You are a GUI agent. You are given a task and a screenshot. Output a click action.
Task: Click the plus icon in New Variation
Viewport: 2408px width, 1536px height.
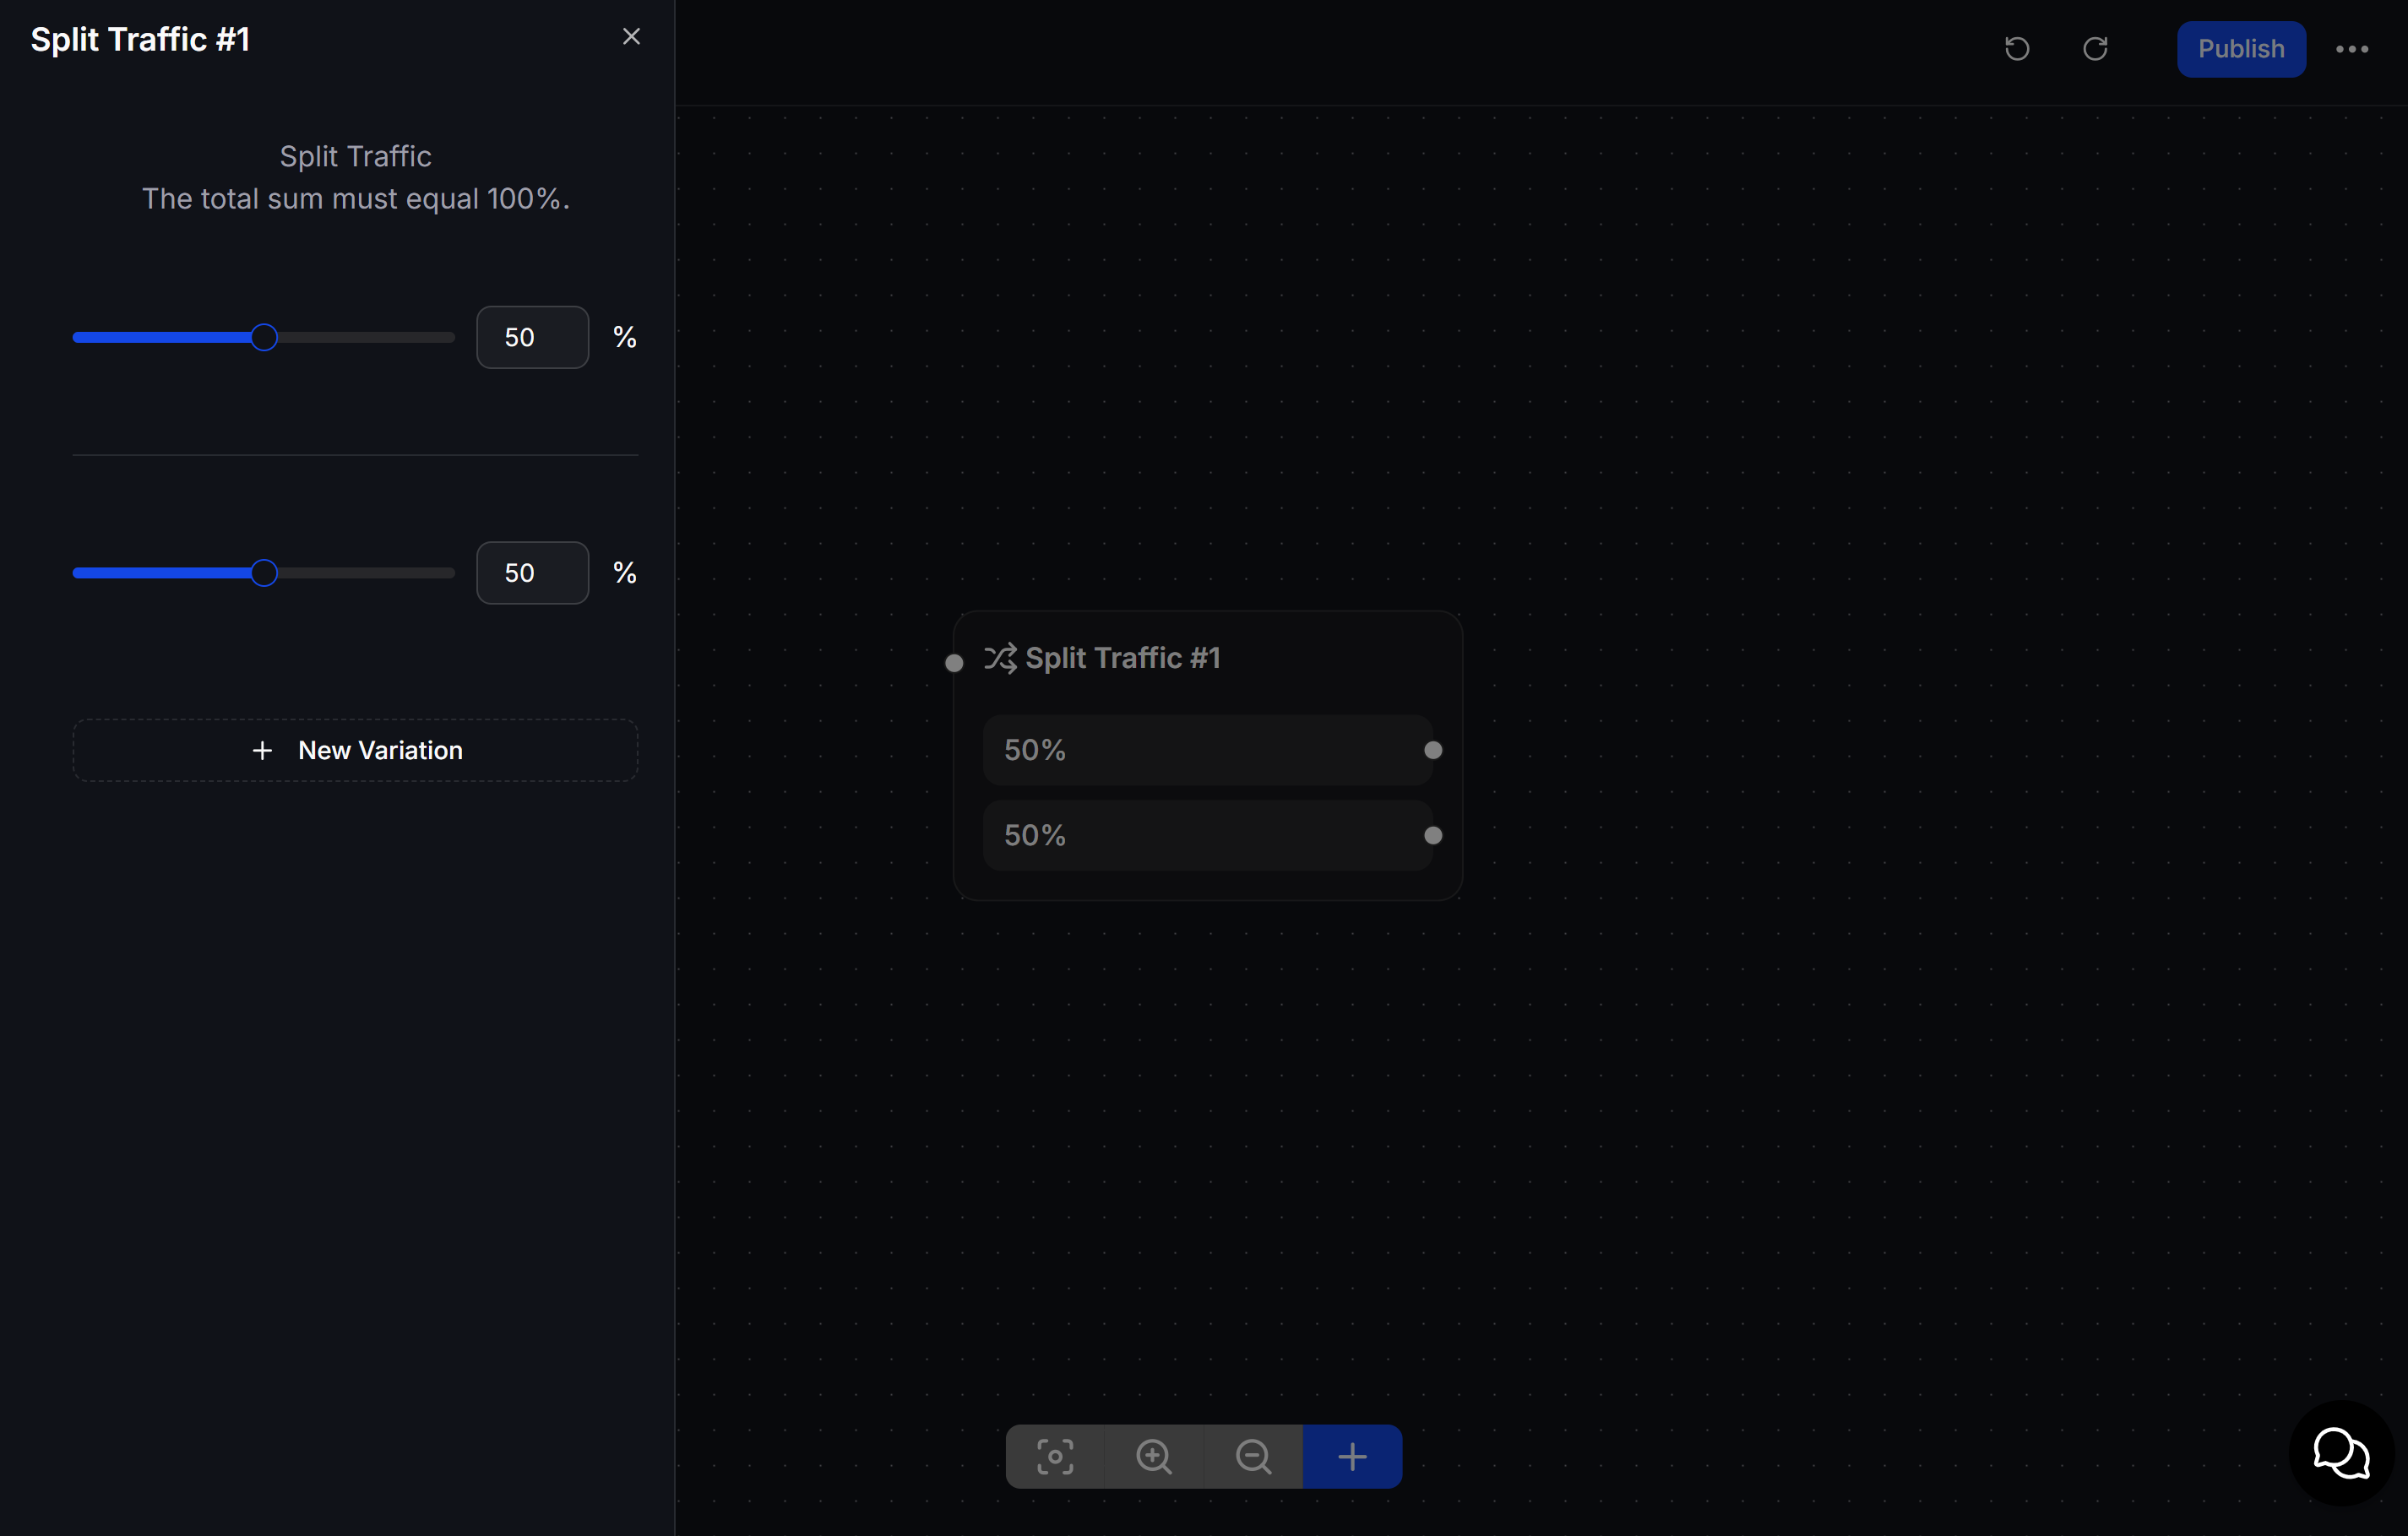pos(262,750)
